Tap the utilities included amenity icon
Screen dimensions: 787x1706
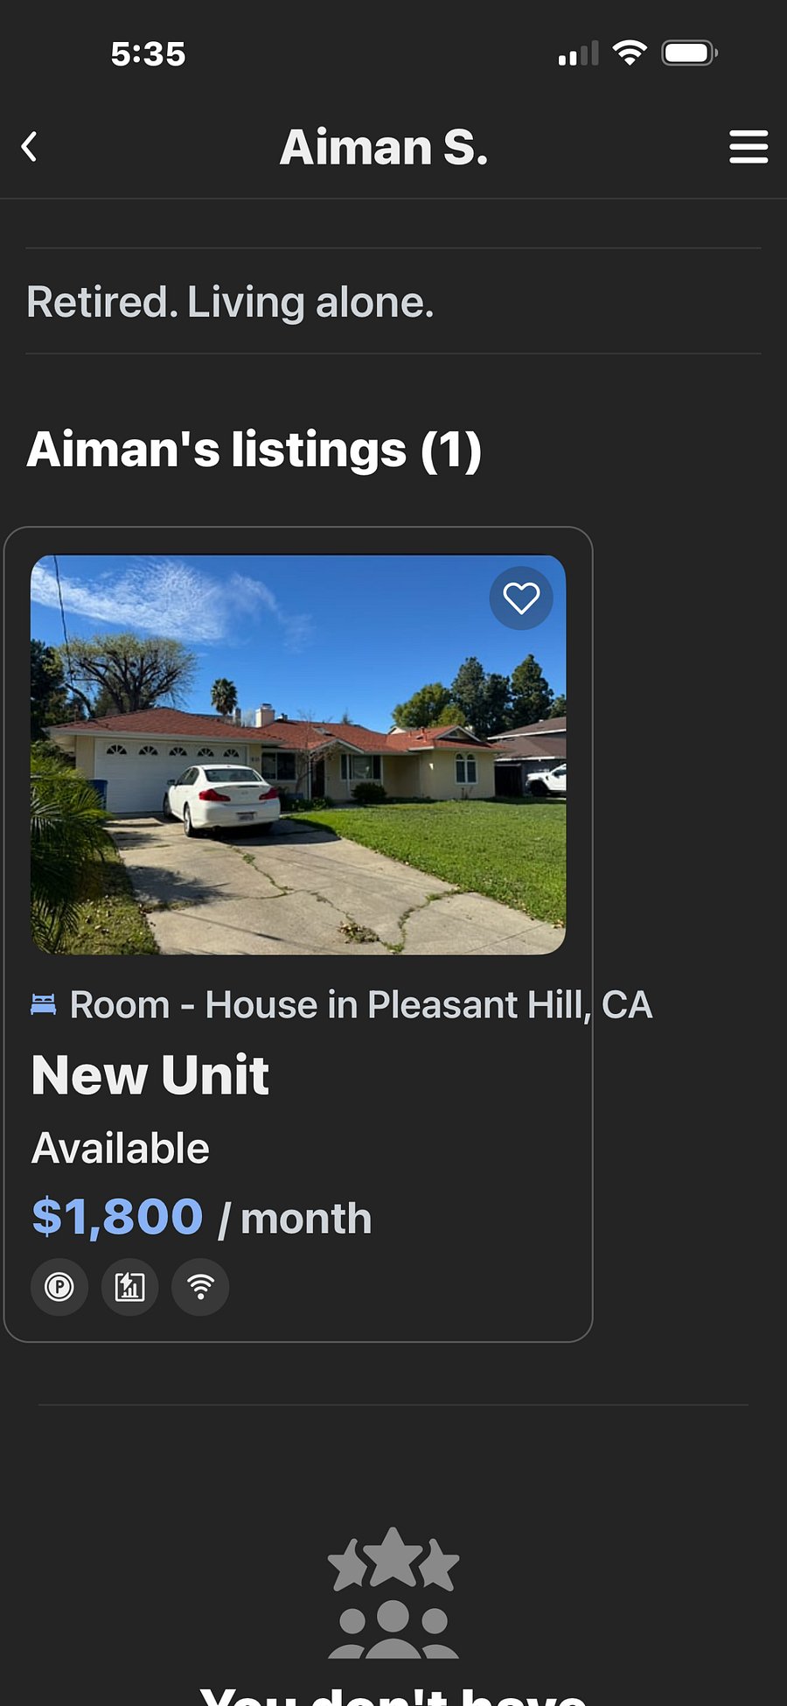130,1287
